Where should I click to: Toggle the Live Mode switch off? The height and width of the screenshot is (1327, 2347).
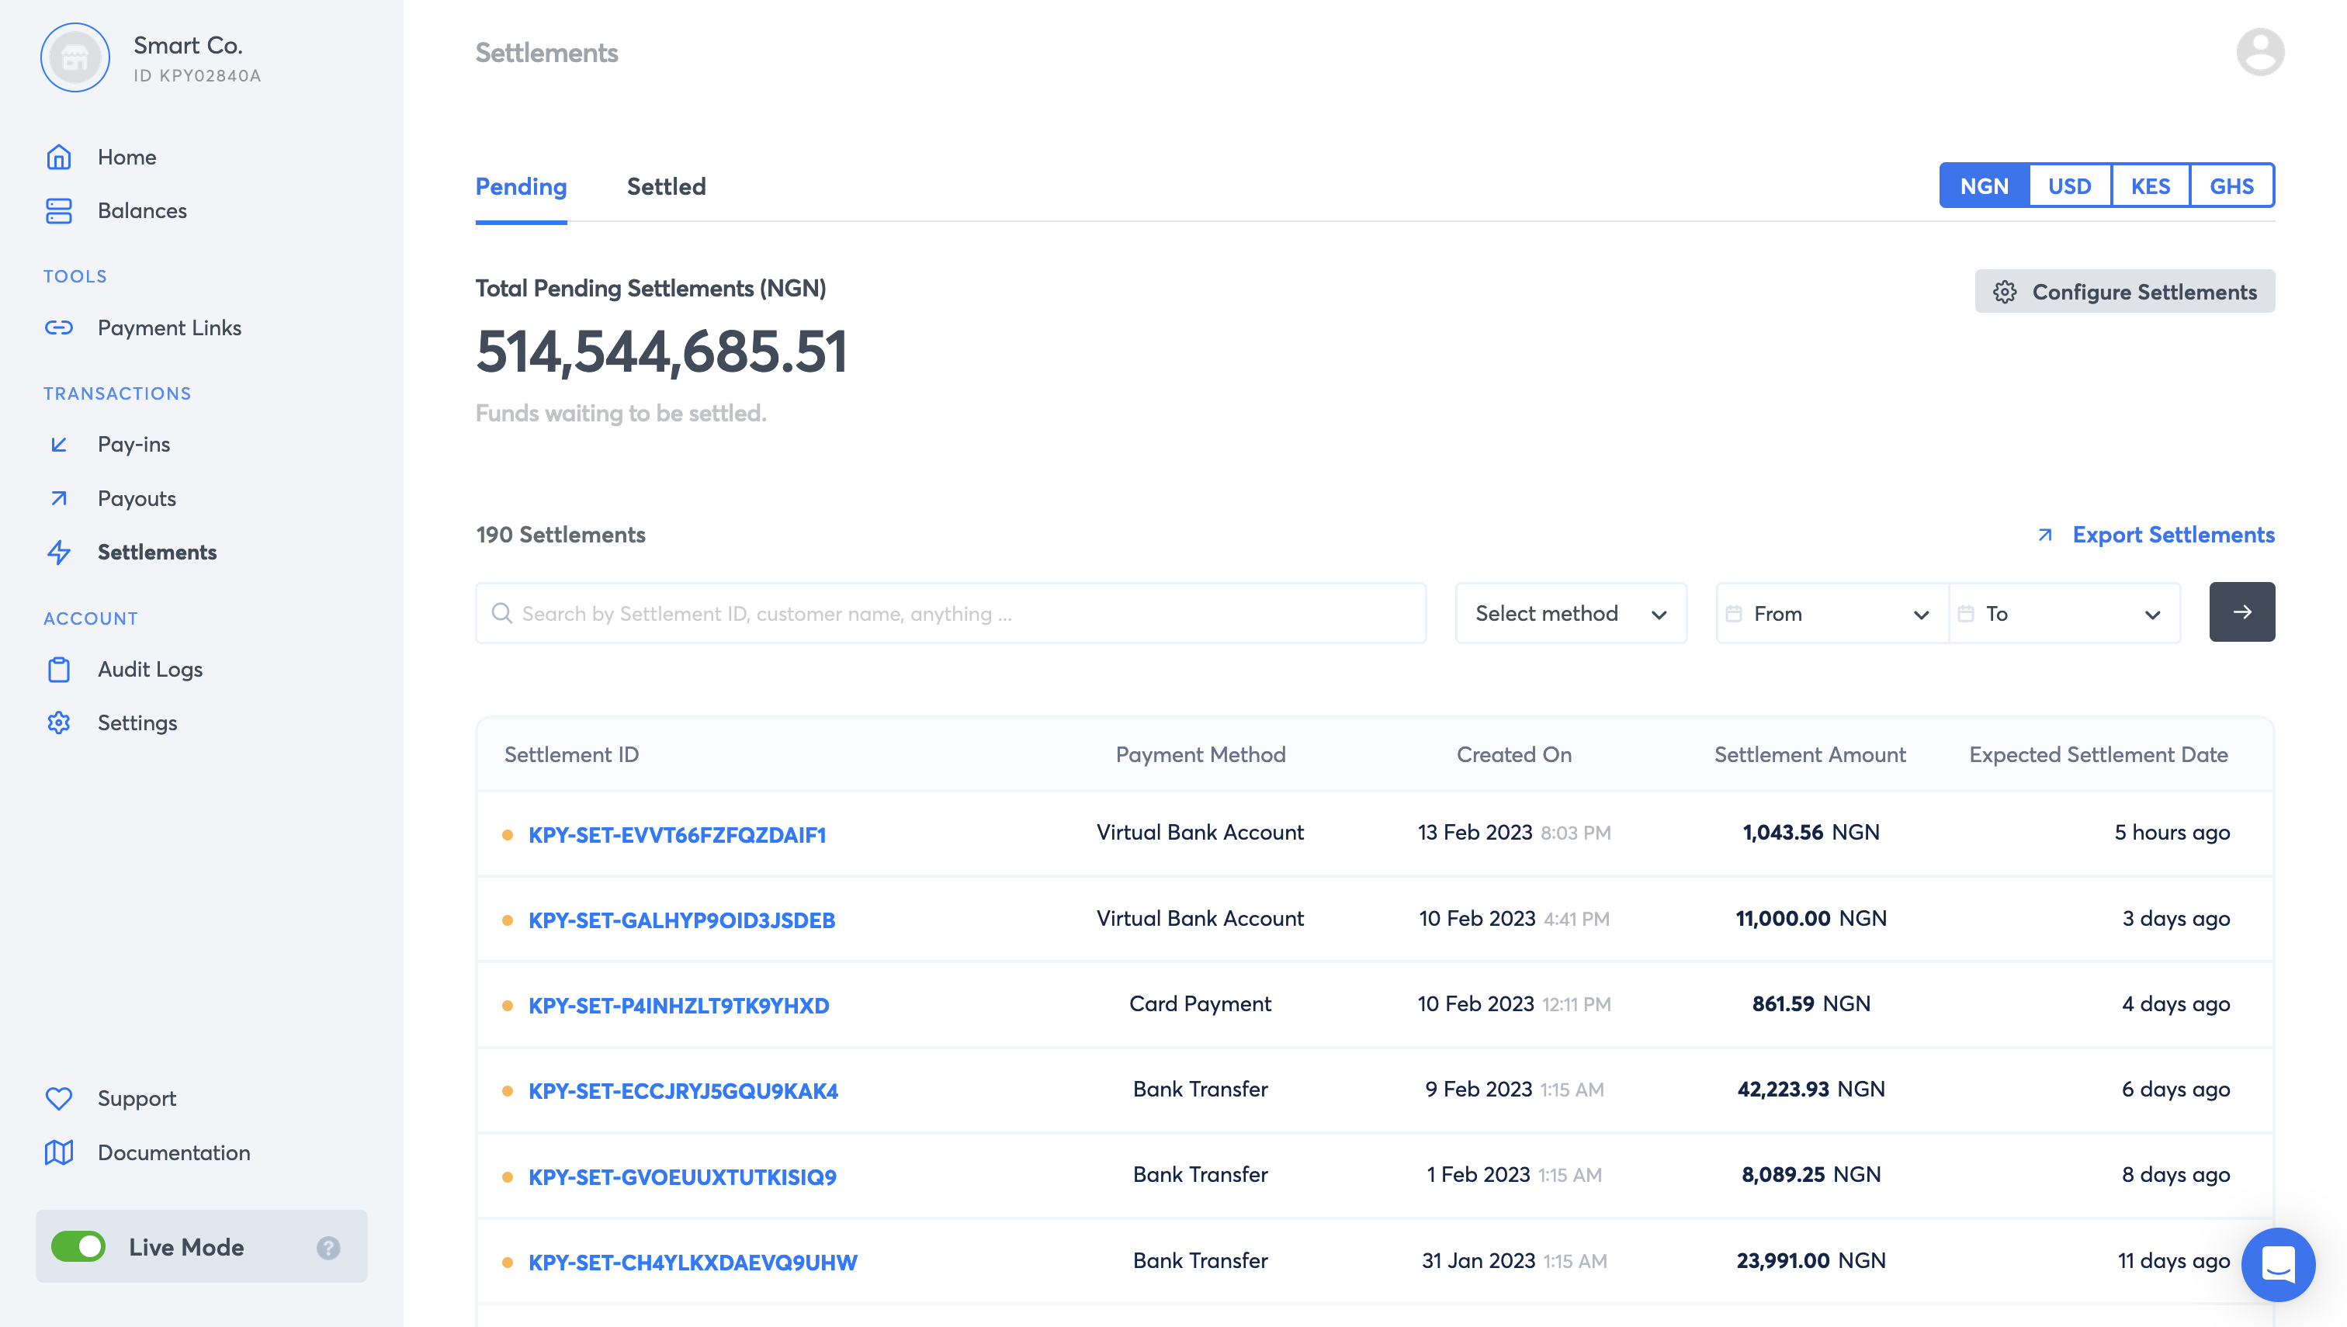point(78,1246)
